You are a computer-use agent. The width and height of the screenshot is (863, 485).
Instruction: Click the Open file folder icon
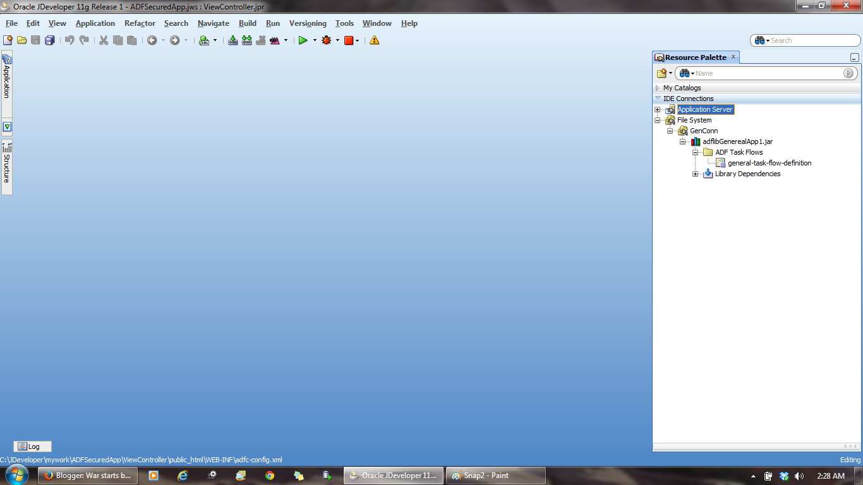click(x=22, y=40)
